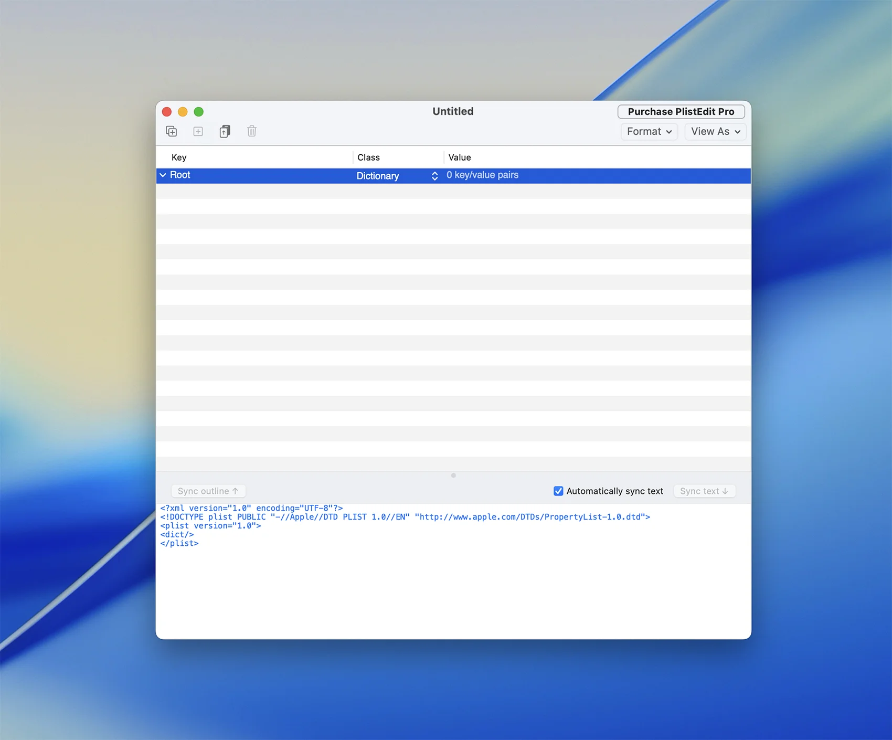Zoom the window with the green button

[x=199, y=112]
